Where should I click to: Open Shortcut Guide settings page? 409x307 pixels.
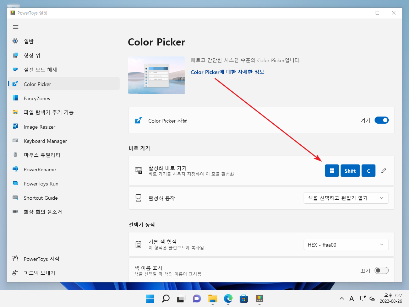pos(64,198)
